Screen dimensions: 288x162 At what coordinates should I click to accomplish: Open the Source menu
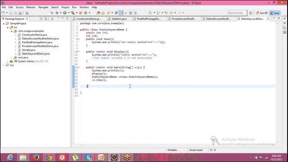(19, 7)
